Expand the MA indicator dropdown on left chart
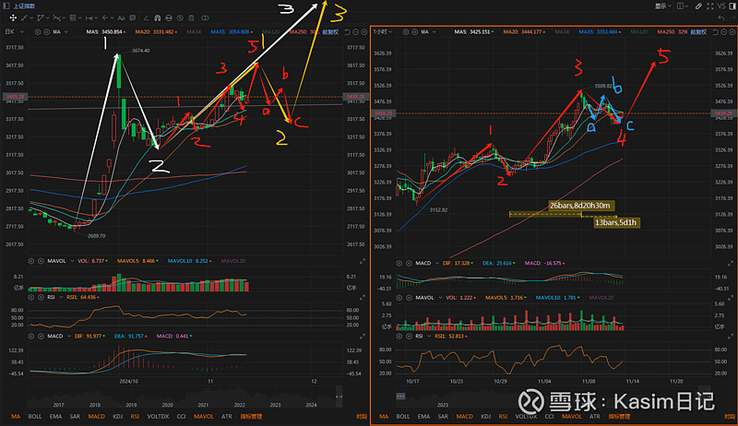The image size is (738, 426). click(65, 32)
